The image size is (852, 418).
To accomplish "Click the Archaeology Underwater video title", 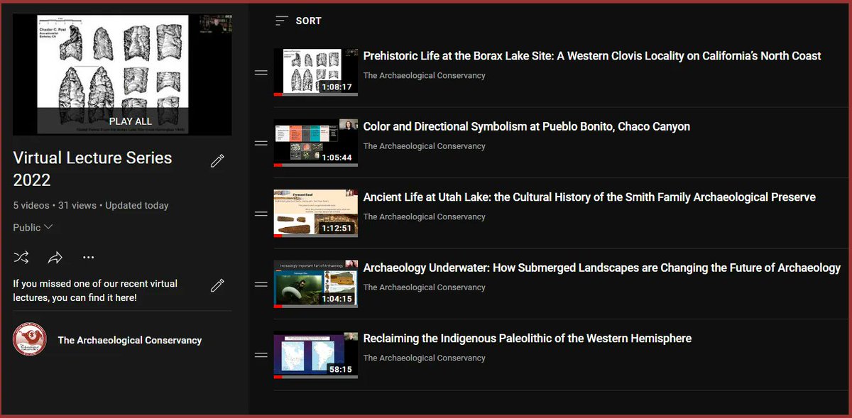I will point(601,268).
